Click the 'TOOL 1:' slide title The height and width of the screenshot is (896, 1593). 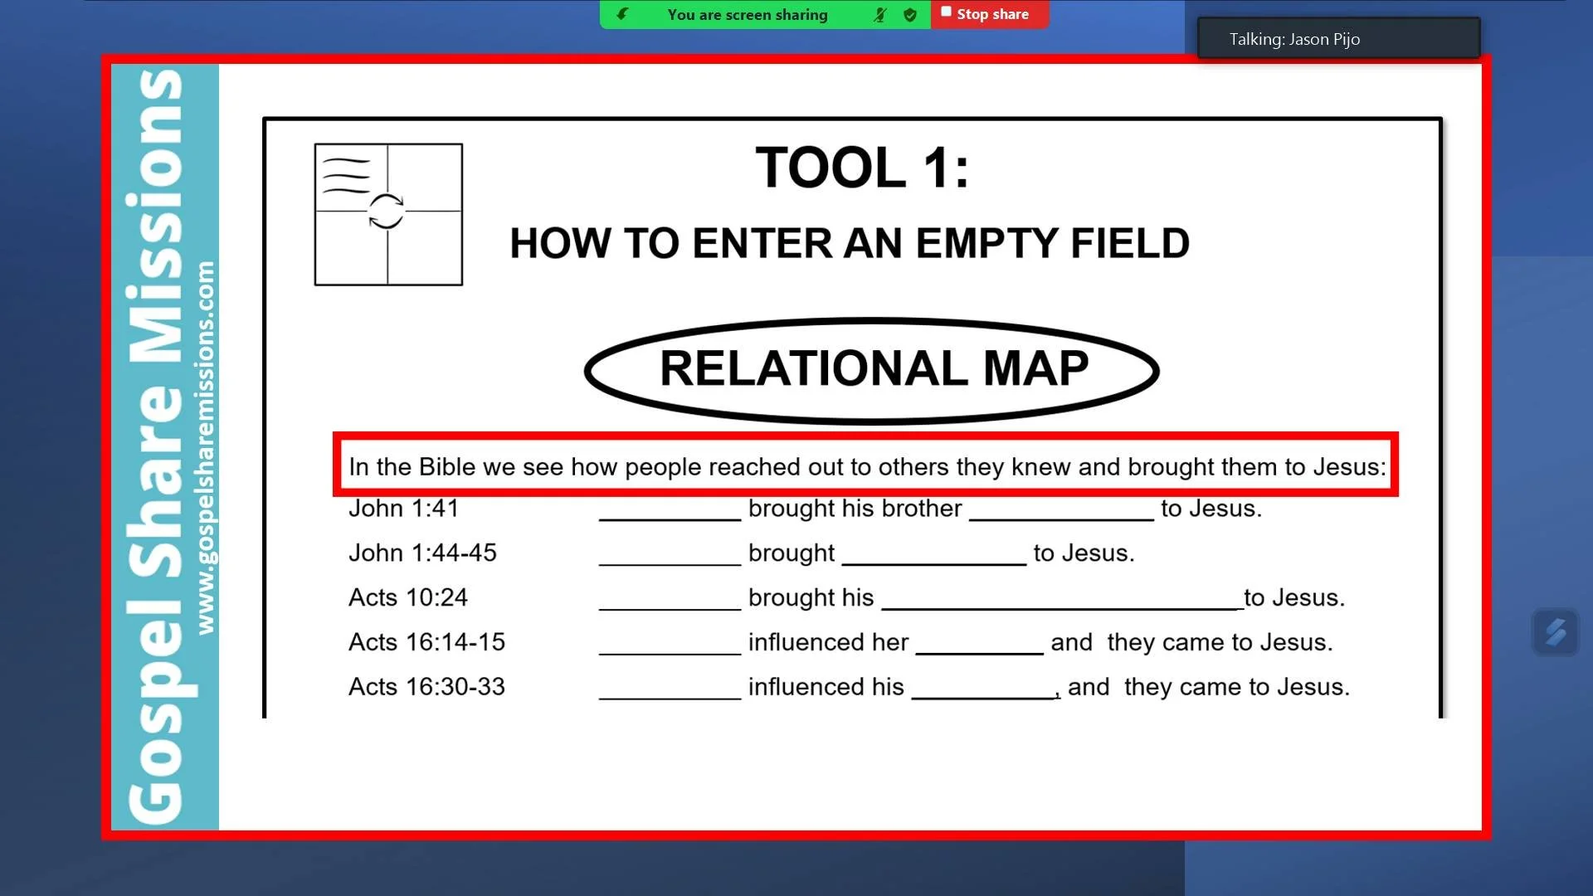tap(861, 168)
